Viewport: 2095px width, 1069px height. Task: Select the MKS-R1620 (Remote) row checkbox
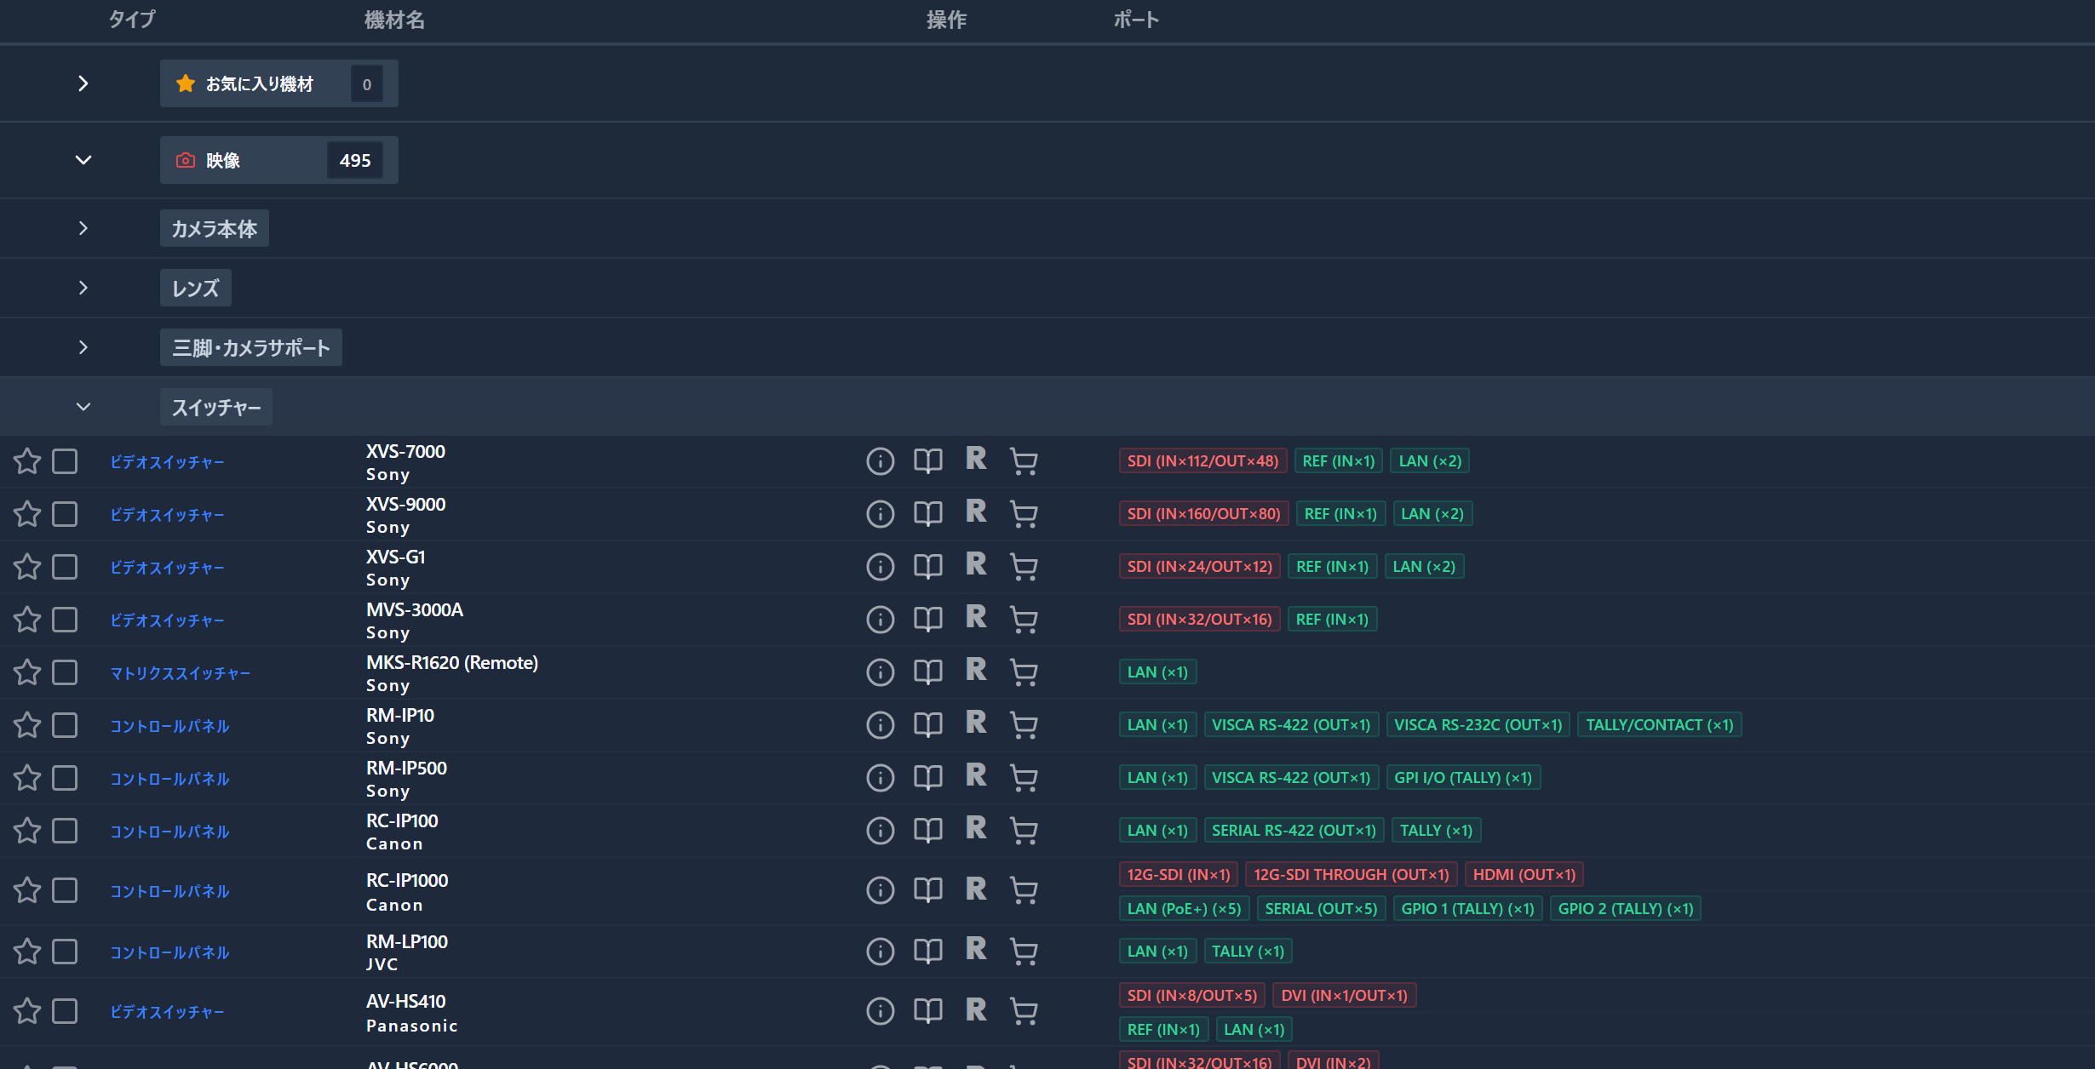tap(65, 672)
